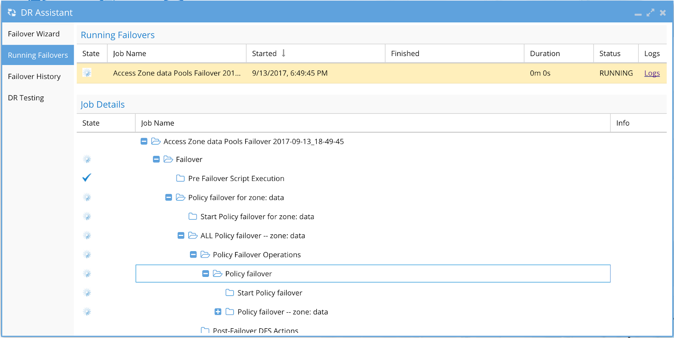Click folder icon next to Access Zone data Pools Failover

pos(156,141)
